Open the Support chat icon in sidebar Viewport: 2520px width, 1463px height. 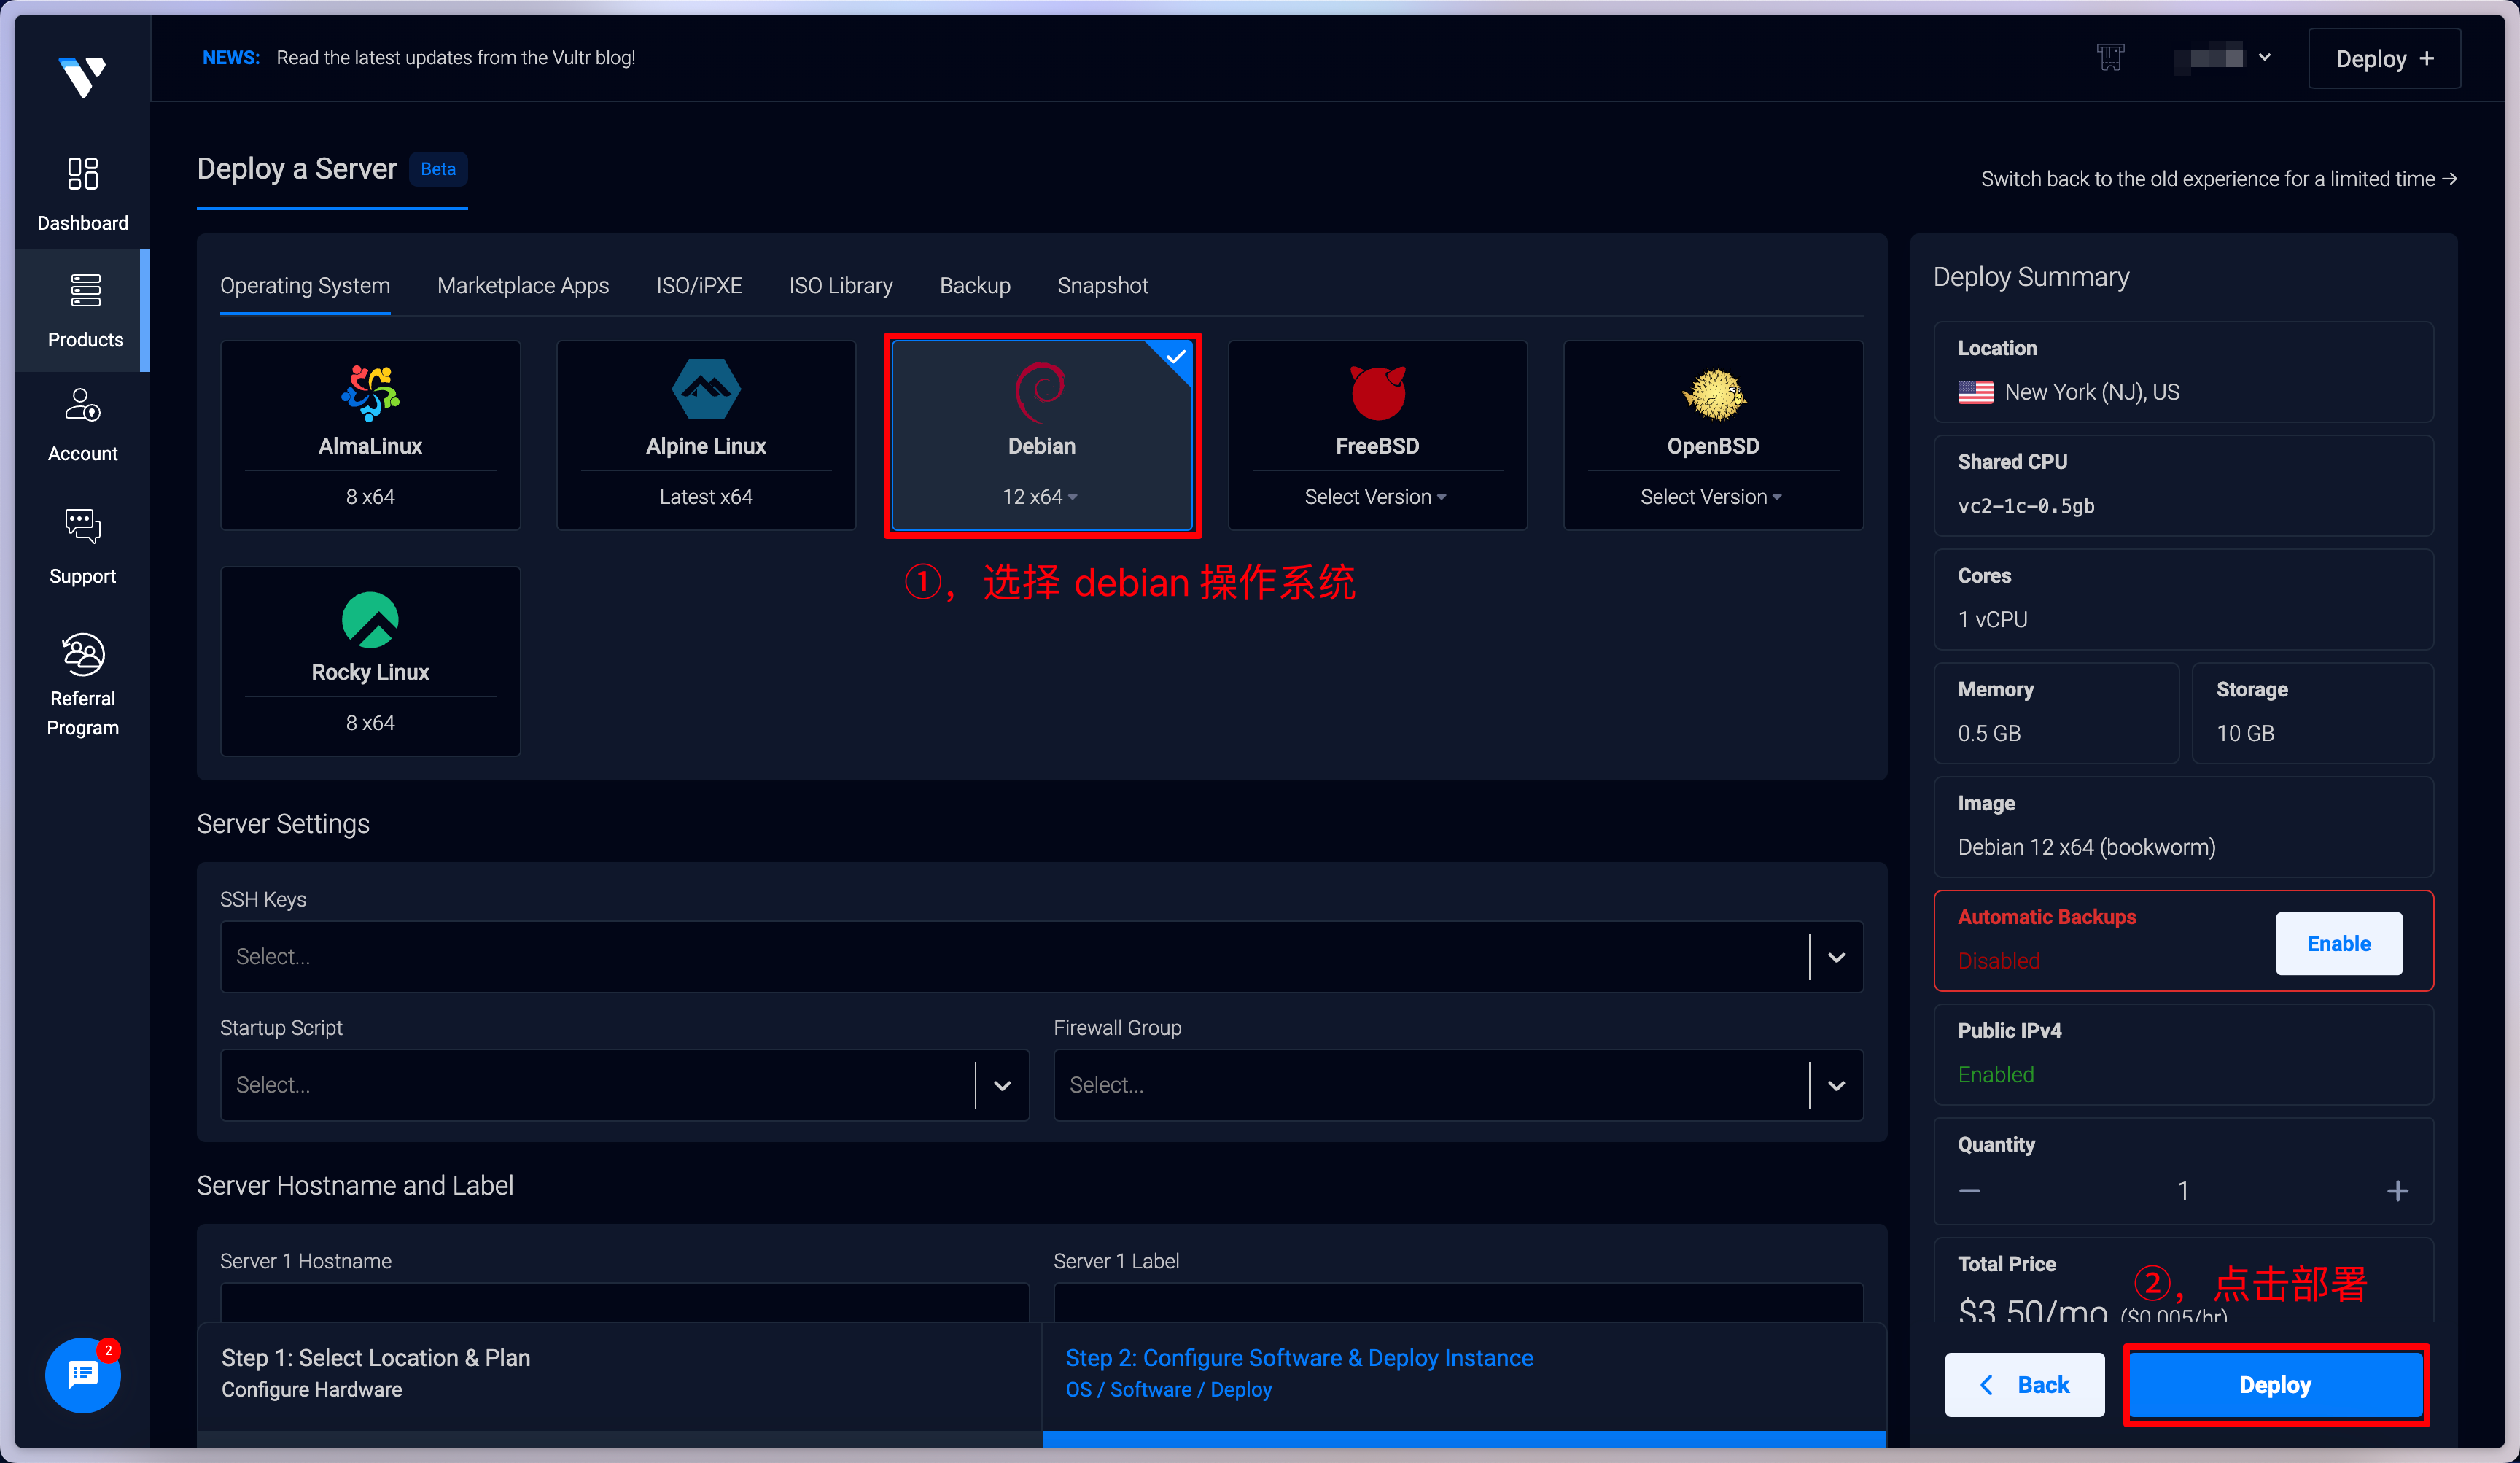(82, 526)
